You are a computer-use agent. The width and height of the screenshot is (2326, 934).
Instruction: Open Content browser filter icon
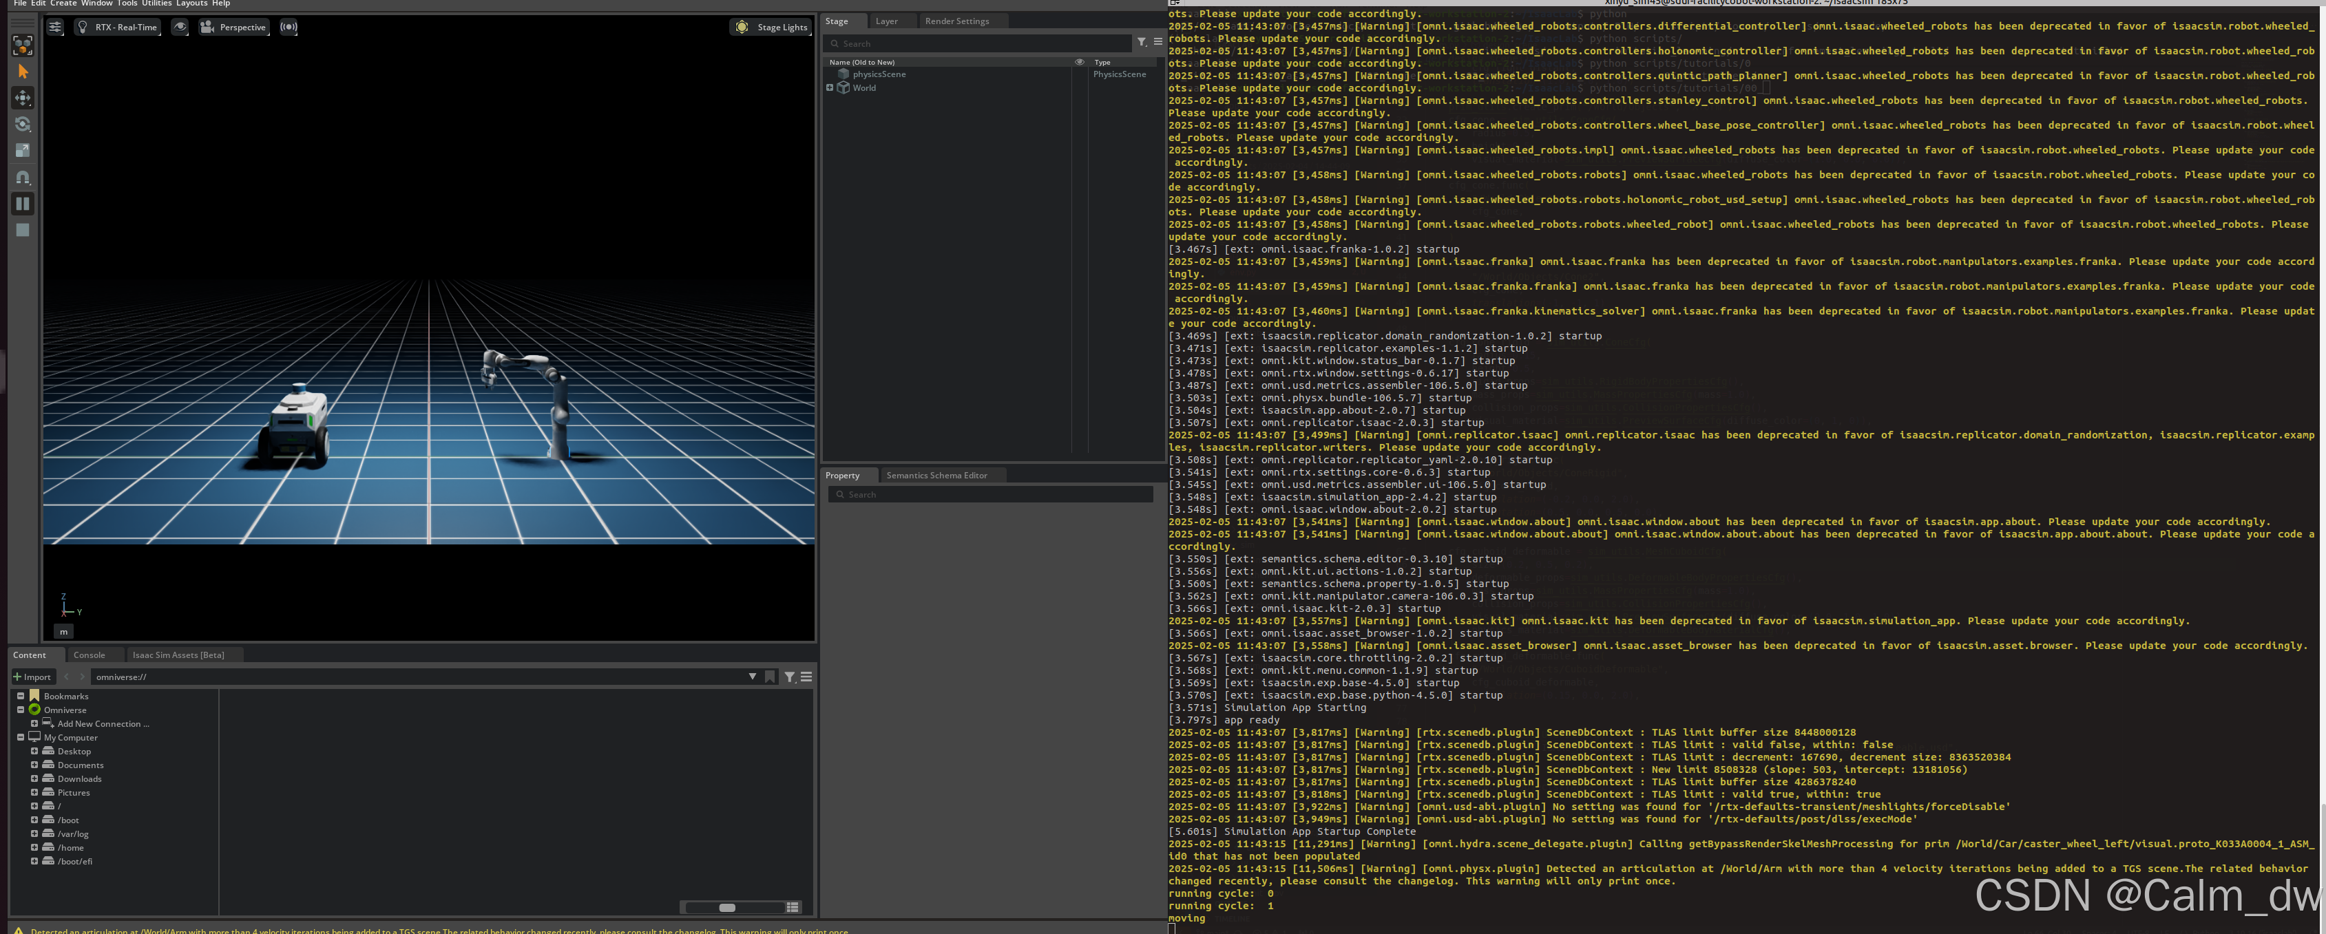click(789, 677)
